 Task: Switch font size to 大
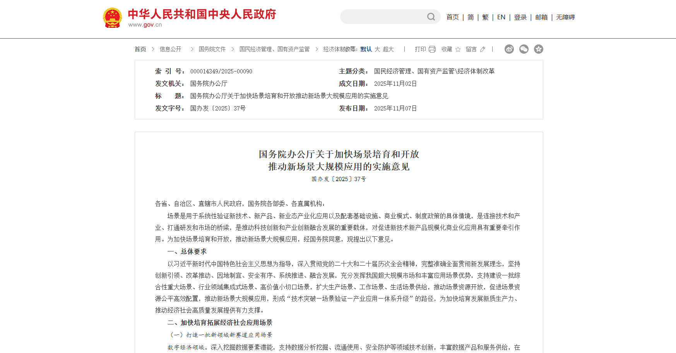(377, 49)
